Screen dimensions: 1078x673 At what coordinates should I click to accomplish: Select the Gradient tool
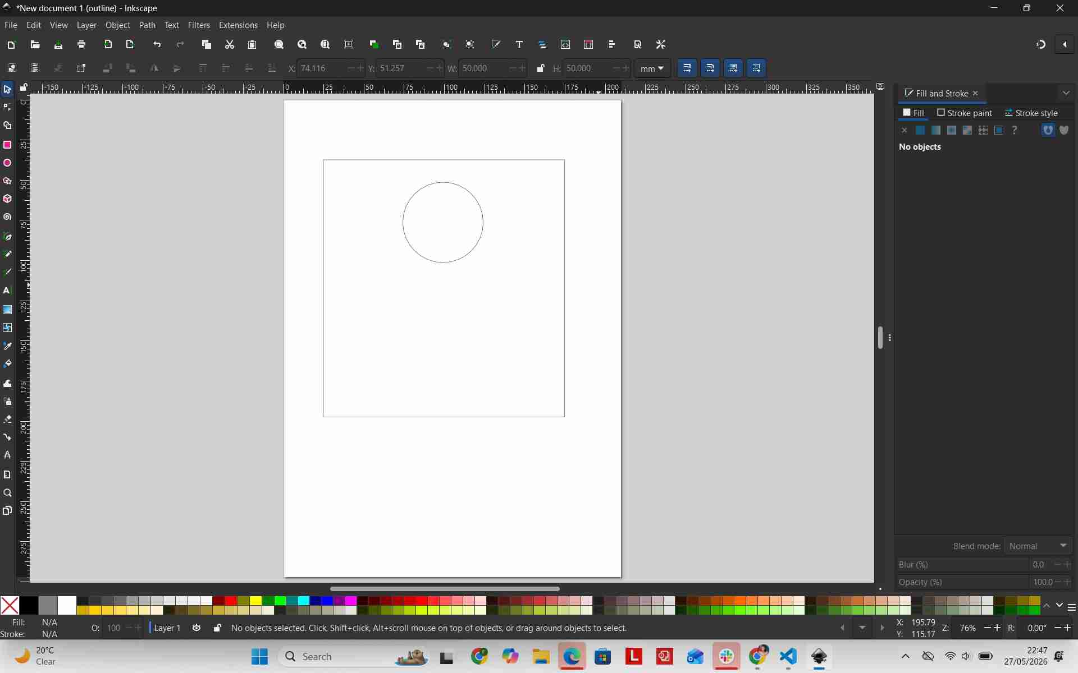coord(7,310)
